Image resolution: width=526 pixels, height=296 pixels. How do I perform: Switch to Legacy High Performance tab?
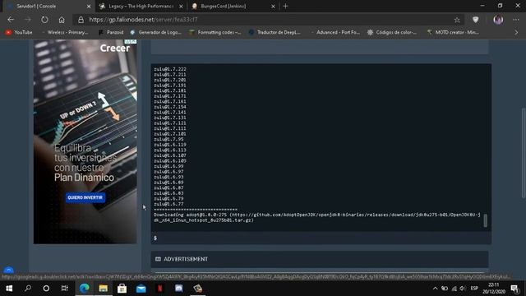tap(141, 6)
